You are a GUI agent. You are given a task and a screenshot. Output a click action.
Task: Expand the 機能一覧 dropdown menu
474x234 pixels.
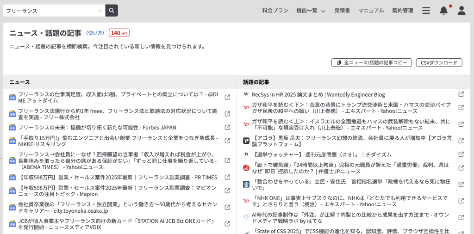311,11
